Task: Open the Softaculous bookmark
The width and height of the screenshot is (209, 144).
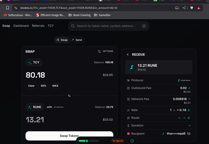Action: tap(18, 15)
